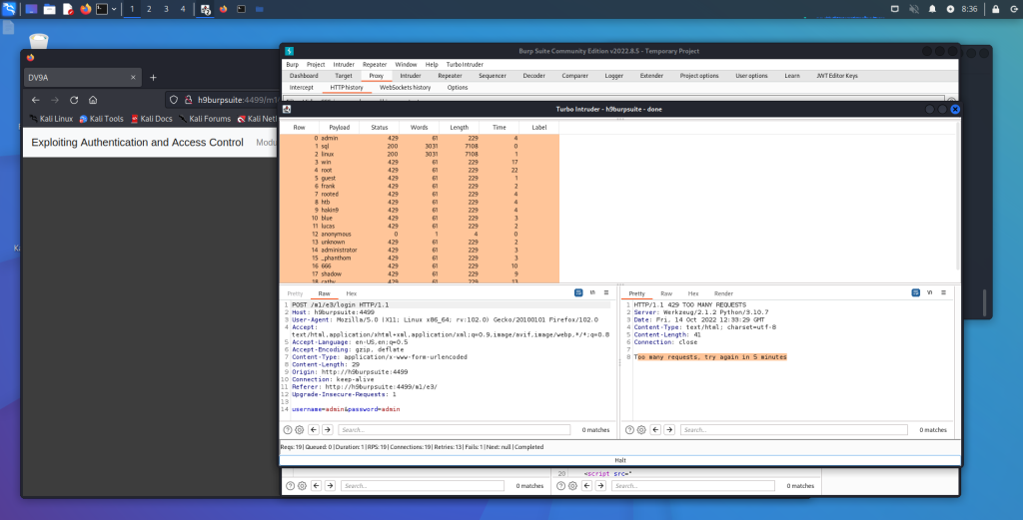
Task: Click the response panel search field
Action: pyautogui.click(x=794, y=429)
